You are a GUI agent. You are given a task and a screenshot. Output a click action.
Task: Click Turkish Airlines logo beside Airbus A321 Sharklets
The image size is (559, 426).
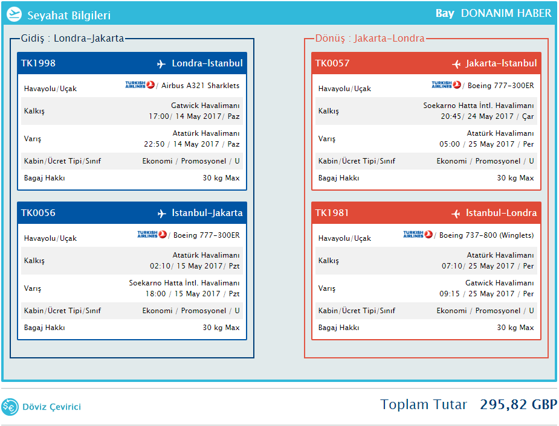click(x=140, y=84)
